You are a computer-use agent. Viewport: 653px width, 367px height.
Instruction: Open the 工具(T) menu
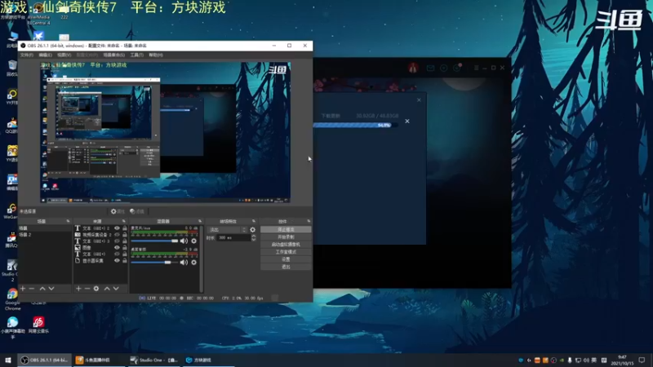coord(136,55)
